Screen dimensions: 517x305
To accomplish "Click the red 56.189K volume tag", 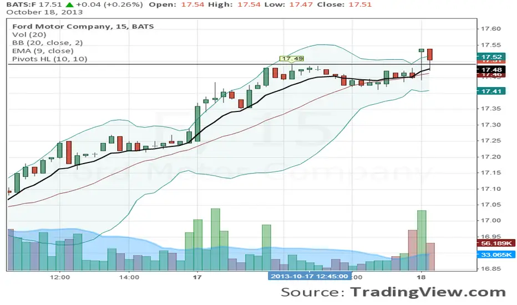I will click(x=496, y=243).
